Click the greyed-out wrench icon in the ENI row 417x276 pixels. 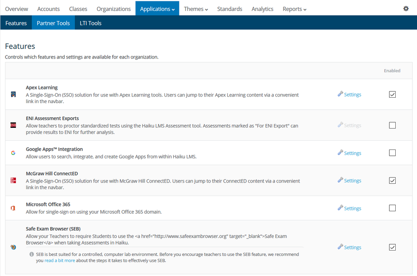pos(340,124)
